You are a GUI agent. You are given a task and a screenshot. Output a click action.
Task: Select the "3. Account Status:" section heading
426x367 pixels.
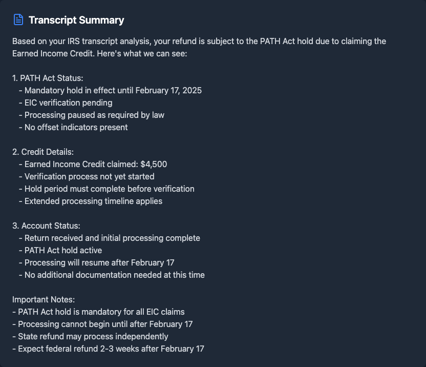(x=46, y=226)
